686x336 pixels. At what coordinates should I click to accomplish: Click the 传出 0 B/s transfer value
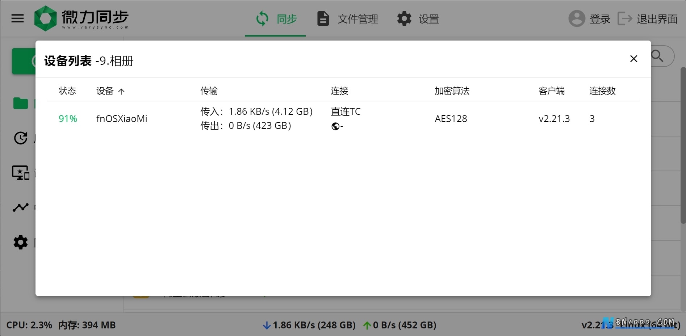click(246, 126)
